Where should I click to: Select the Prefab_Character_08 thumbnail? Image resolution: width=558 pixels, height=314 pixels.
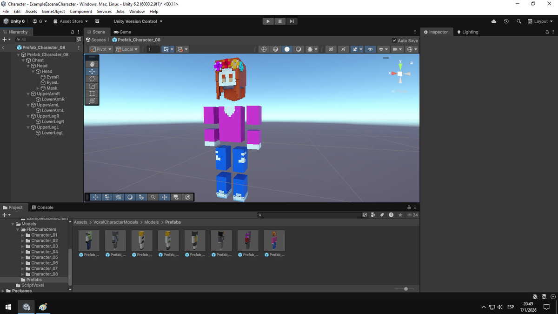(274, 240)
